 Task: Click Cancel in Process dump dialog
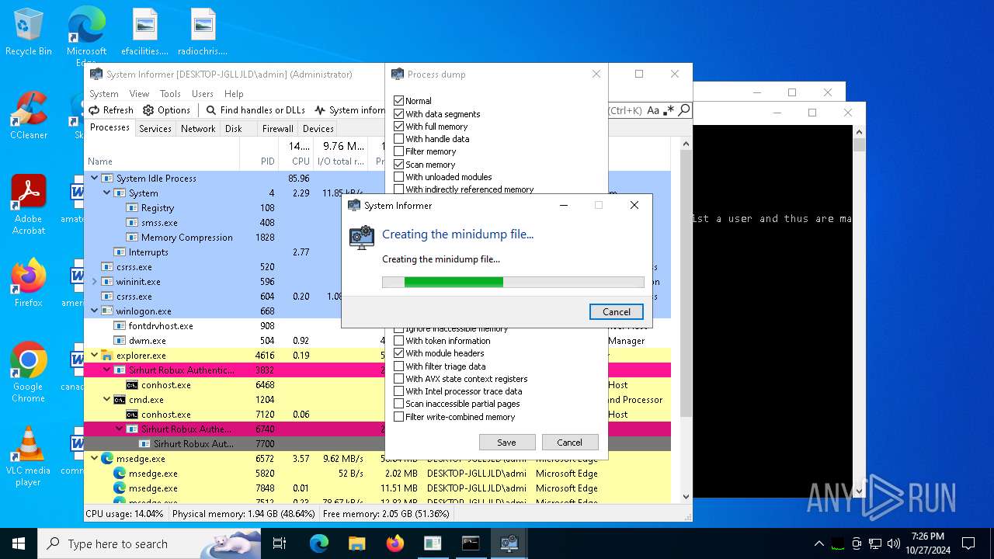coord(569,442)
